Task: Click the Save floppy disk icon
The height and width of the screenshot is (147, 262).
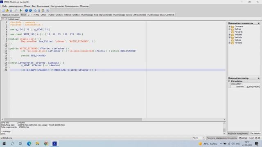Action: pyautogui.click(x=11, y=11)
